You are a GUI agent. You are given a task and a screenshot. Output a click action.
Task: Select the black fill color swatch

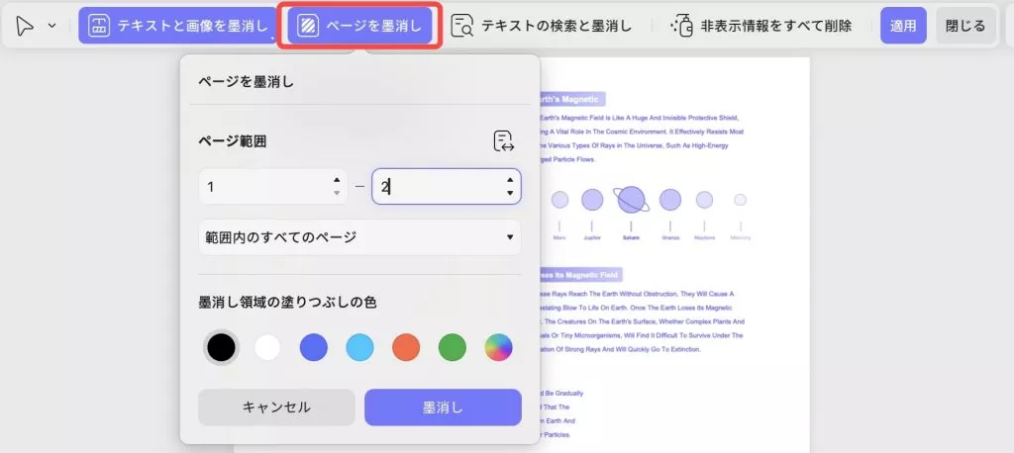[x=221, y=348]
